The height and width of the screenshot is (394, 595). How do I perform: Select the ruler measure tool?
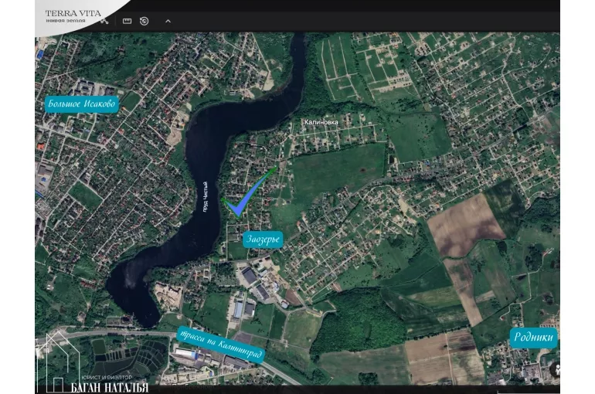[x=127, y=21]
